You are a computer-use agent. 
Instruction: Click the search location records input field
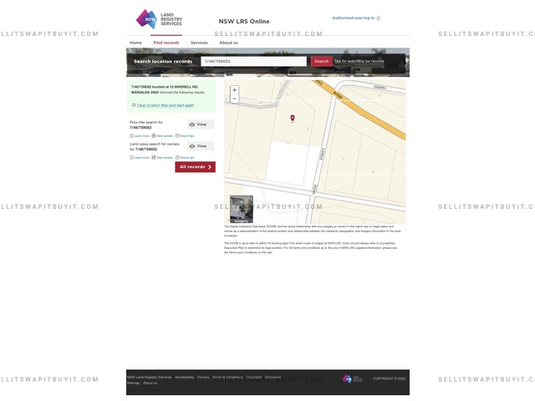[x=254, y=61]
